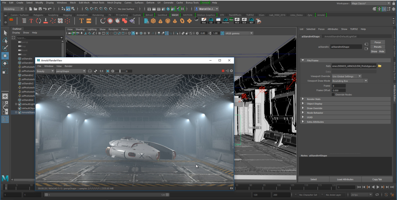
Task: Click the region render icon in Arnold RenderView
Action: 108,71
